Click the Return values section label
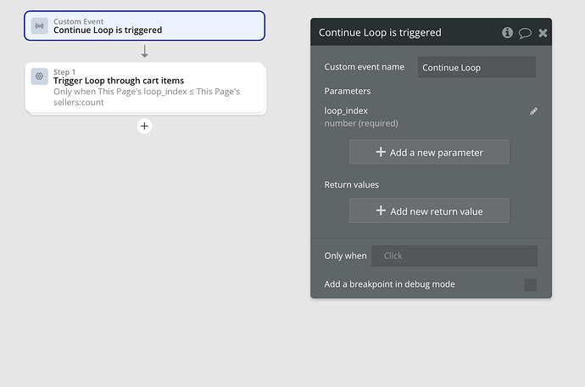 351,184
